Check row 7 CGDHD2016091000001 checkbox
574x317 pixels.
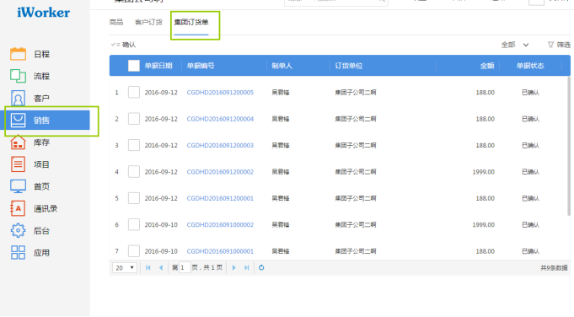coord(134,251)
